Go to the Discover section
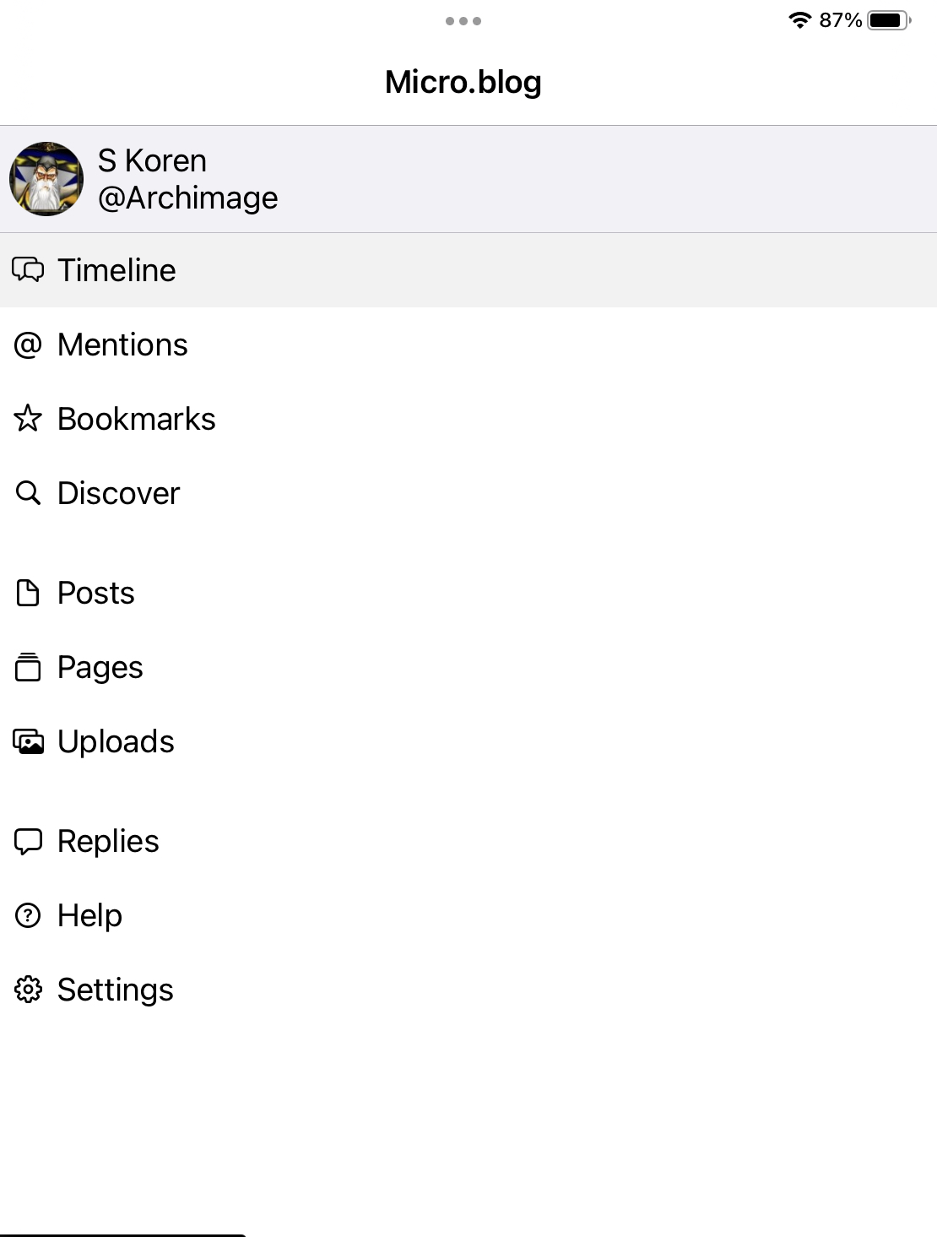Image resolution: width=937 pixels, height=1237 pixels. point(118,493)
